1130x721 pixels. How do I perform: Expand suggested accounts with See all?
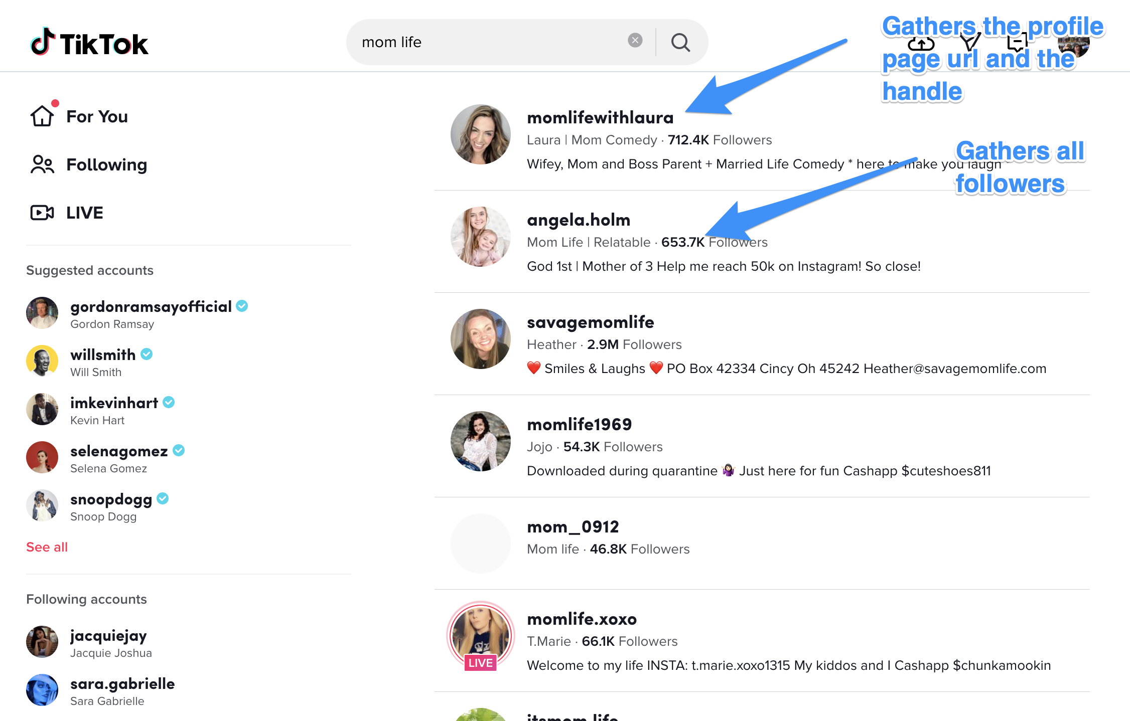tap(47, 547)
